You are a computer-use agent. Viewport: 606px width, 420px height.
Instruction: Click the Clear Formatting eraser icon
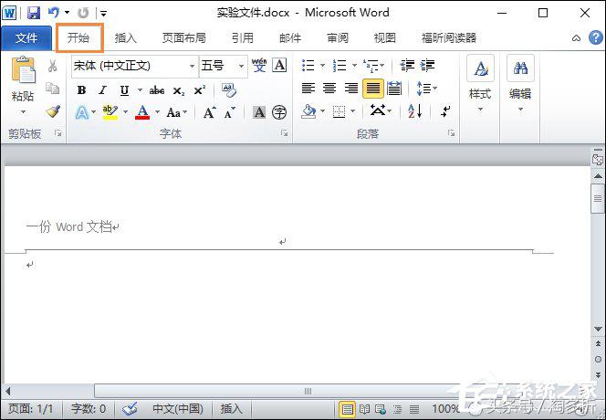click(229, 89)
